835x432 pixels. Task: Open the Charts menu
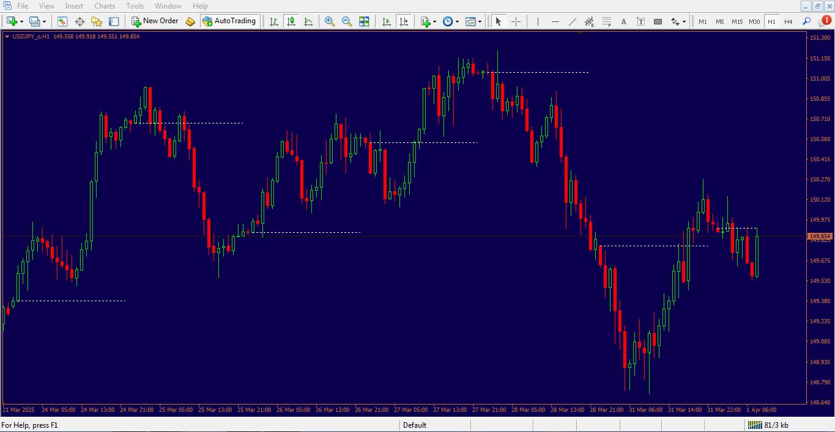coord(105,6)
